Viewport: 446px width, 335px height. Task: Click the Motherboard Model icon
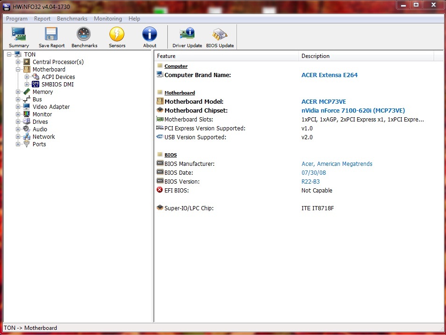pos(160,101)
